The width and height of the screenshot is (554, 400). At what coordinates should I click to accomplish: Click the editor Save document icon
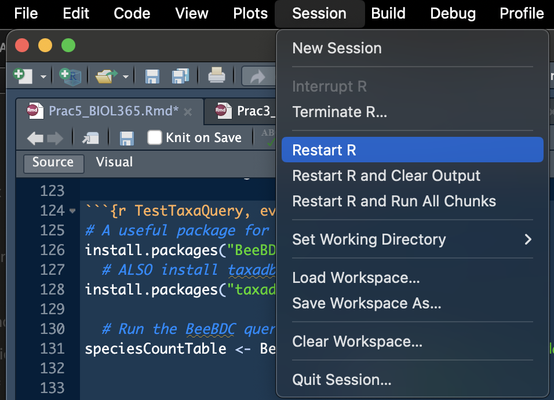pyautogui.click(x=127, y=138)
